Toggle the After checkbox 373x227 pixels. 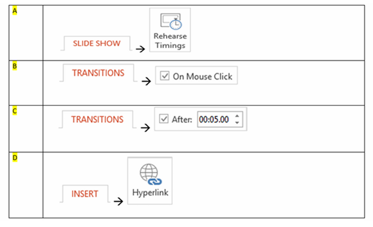click(x=163, y=119)
